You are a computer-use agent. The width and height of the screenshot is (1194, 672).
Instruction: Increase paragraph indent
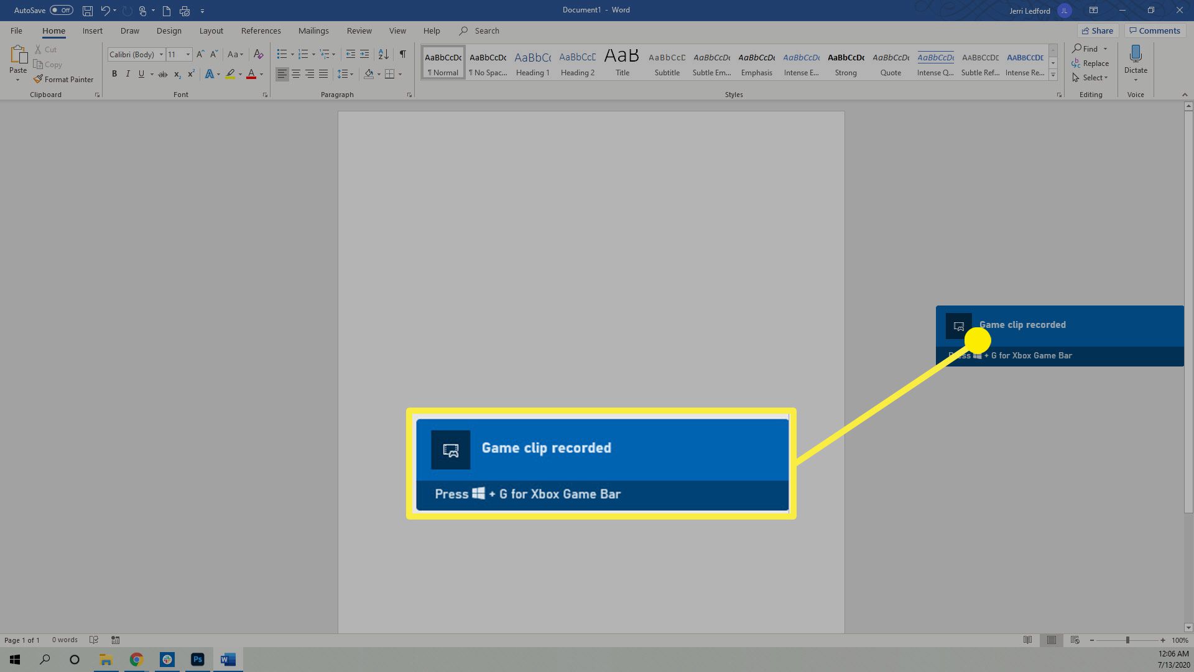pos(364,55)
